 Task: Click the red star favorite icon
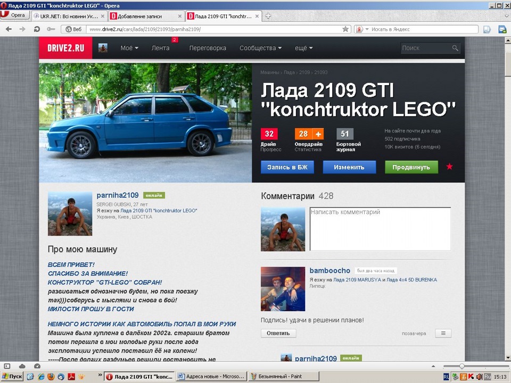(449, 166)
